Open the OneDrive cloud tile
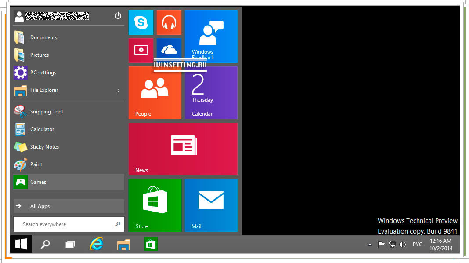The height and width of the screenshot is (263, 469). 169,50
